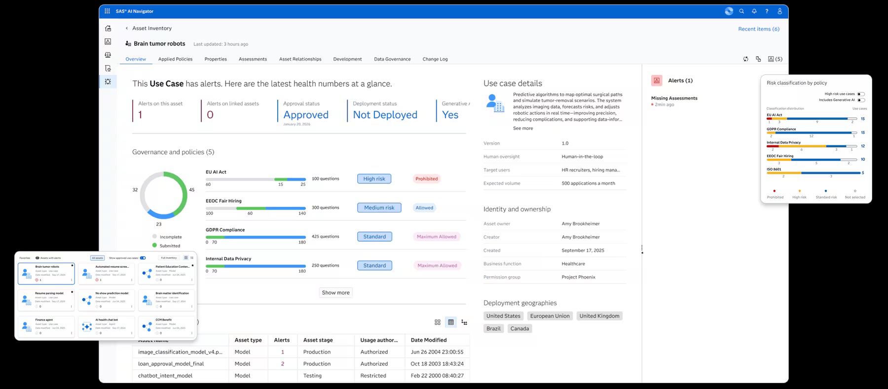Open the Data Governance tab
Screen dimensions: 888x389
point(392,59)
